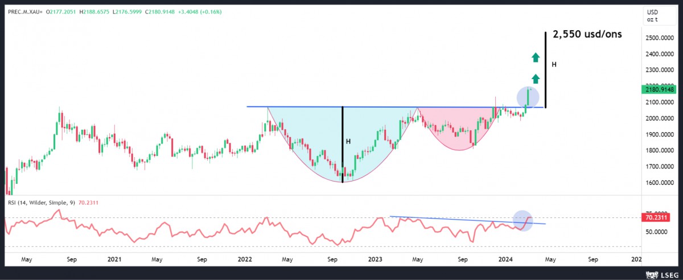Click the upper green up arrow
Image resolution: width=683 pixels, height=280 pixels.
pyautogui.click(x=536, y=57)
